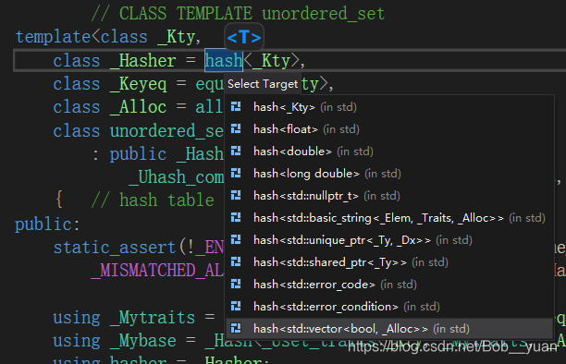Viewport: 566px width, 364px height.
Task: Click static_assert in the code
Action: click(115, 248)
